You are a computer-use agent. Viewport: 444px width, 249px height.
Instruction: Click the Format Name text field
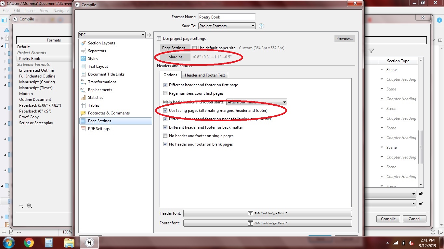[227, 17]
